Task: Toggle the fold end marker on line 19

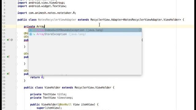Action: coord(16,47)
